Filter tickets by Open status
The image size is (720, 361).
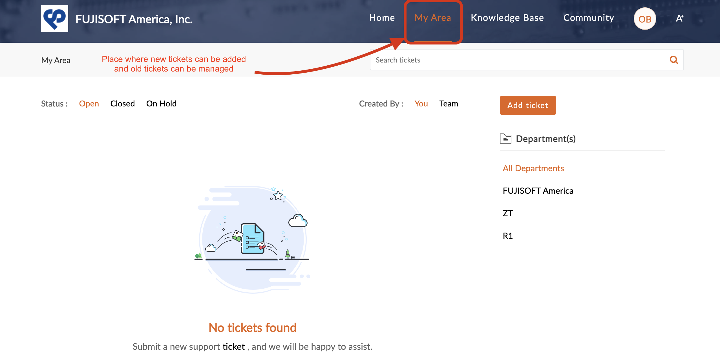(x=89, y=104)
